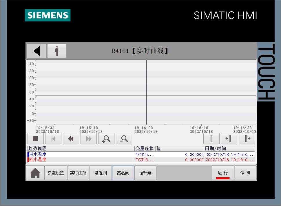Move ruler right button

click(247, 139)
